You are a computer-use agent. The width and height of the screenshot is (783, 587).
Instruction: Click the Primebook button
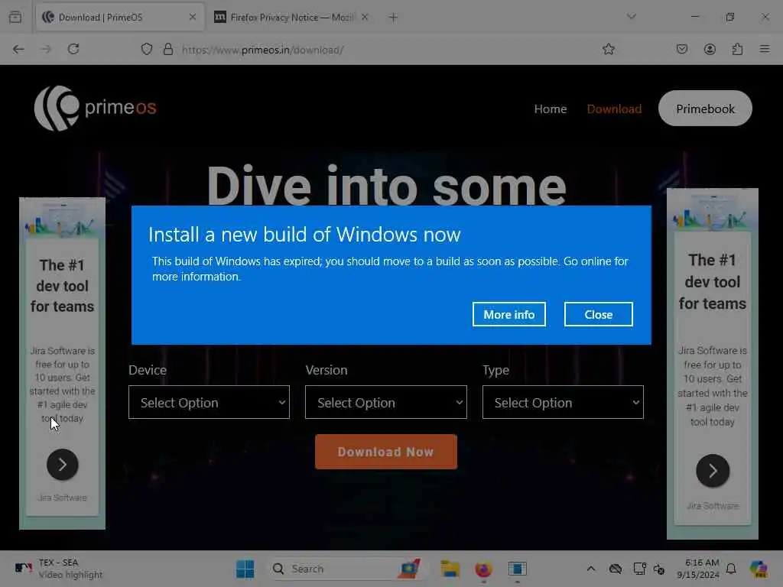705,109
